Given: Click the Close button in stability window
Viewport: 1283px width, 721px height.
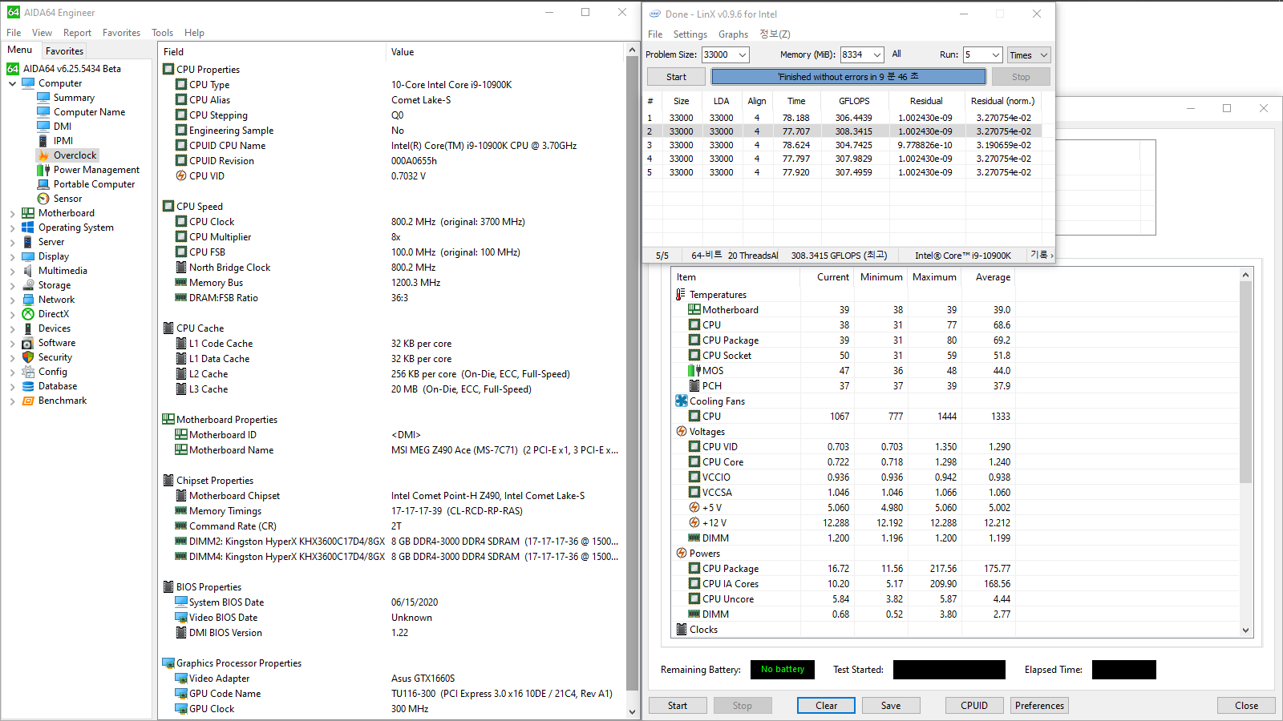Looking at the screenshot, I should point(1246,706).
